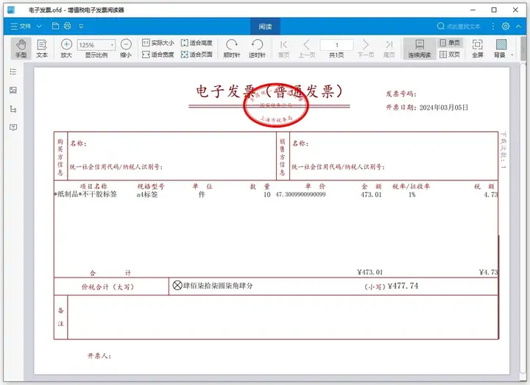This screenshot has width=530, height=385.
Task: Collapse the ribbon with the up chevron
Action: pyautogui.click(x=518, y=26)
